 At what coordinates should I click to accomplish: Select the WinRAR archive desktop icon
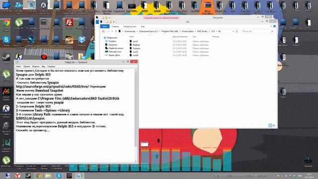click(x=207, y=5)
